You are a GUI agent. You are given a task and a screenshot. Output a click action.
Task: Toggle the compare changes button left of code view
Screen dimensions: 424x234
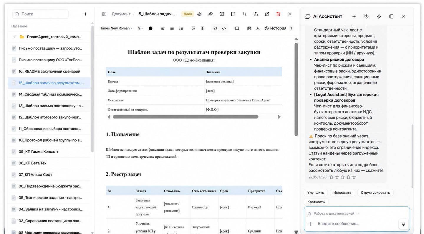click(216, 28)
